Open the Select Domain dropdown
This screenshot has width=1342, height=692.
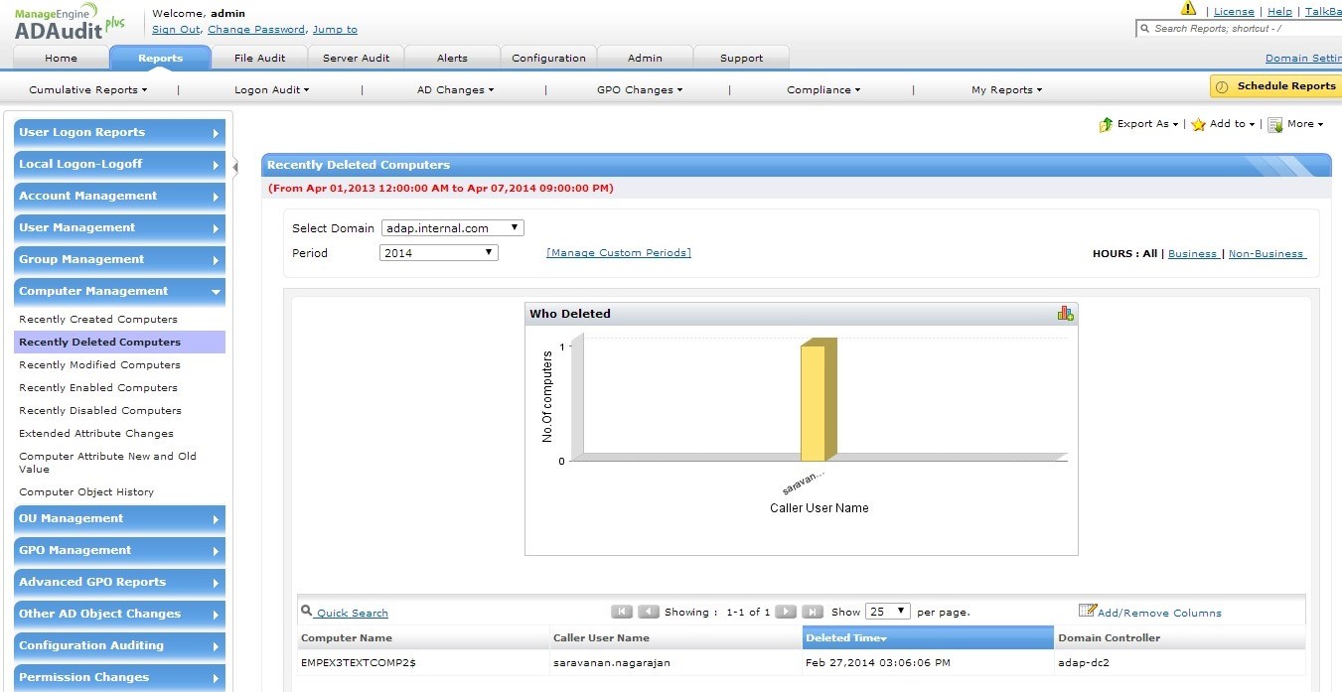click(452, 228)
